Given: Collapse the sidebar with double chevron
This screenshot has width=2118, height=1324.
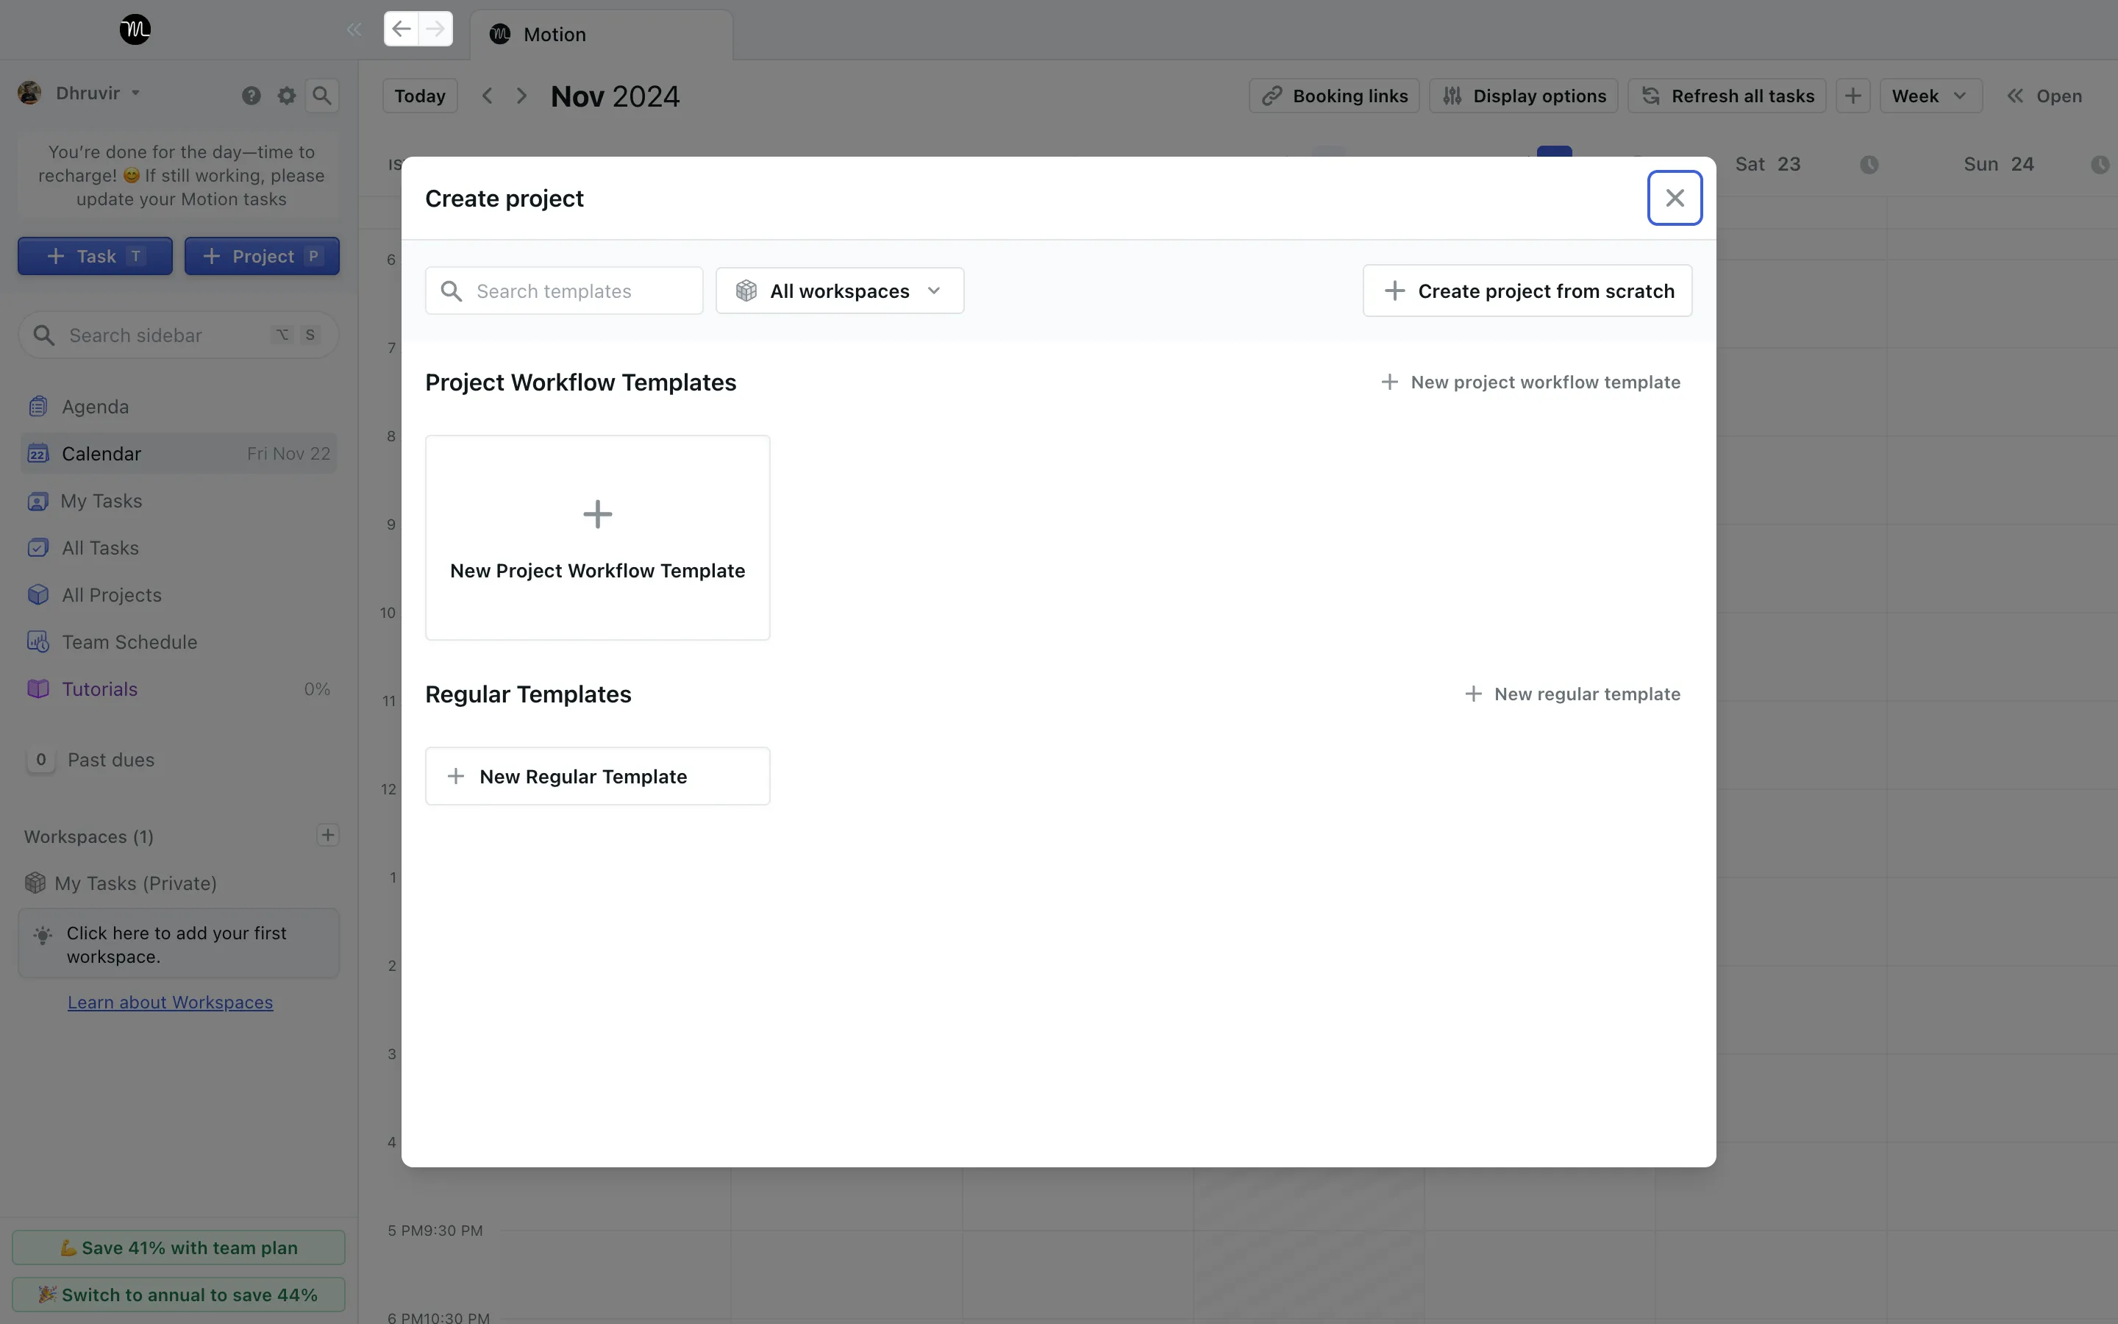Looking at the screenshot, I should 354,29.
